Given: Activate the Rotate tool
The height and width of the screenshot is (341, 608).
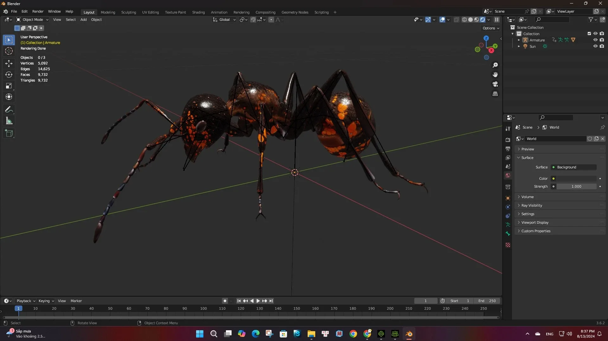Looking at the screenshot, I should click(x=9, y=75).
